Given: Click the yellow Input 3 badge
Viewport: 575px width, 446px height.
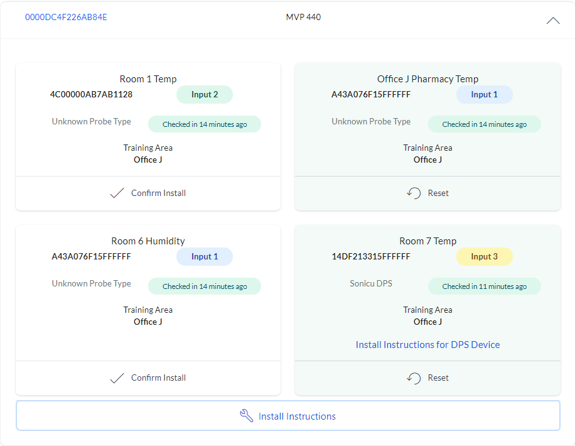Looking at the screenshot, I should point(484,256).
